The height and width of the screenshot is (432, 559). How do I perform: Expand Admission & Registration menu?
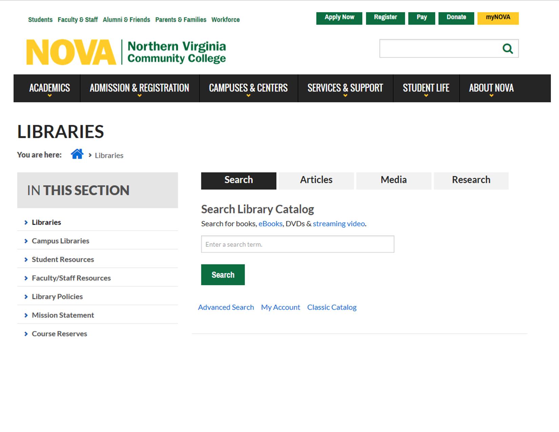point(140,88)
